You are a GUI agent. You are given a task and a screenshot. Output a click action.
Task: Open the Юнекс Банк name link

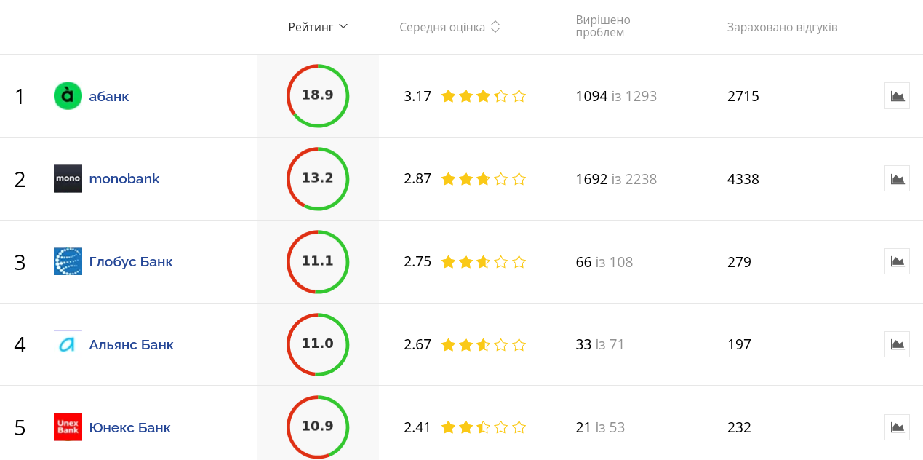(130, 427)
